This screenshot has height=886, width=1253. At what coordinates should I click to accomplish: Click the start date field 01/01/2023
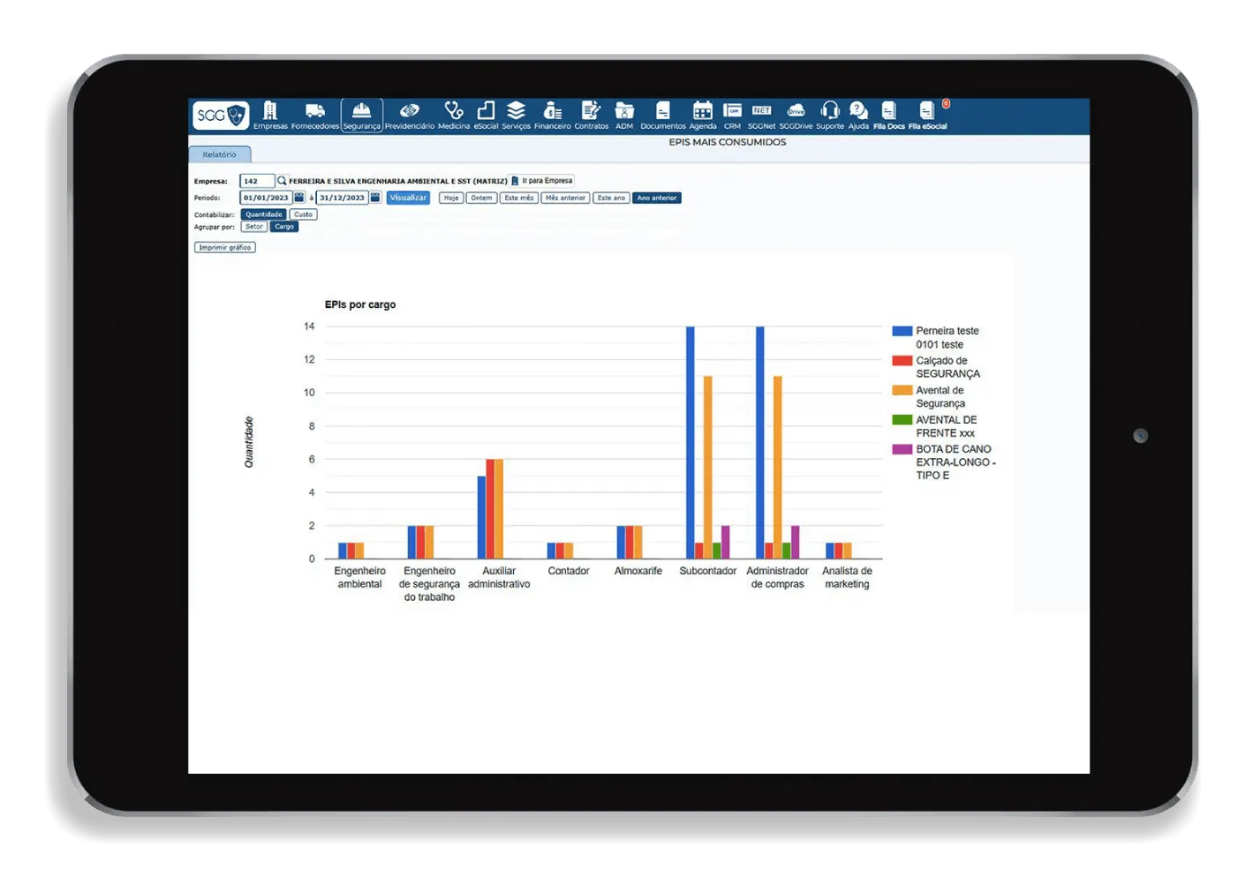coord(266,198)
